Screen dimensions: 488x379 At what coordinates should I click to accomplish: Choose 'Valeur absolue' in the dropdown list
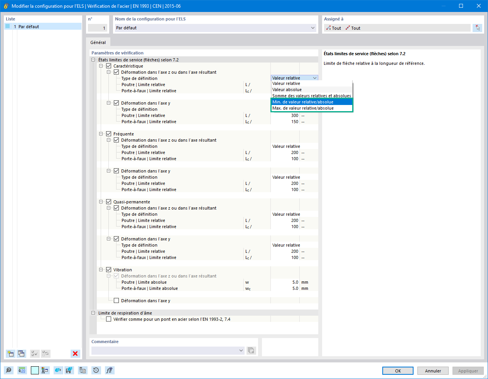click(x=312, y=90)
